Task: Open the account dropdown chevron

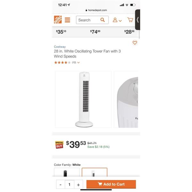Action: pyautogui.click(x=120, y=21)
